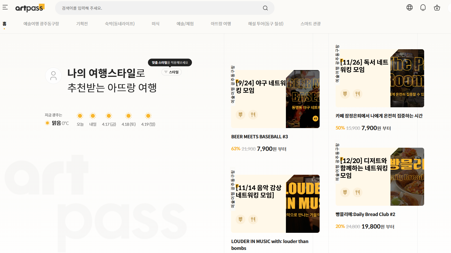Open the shopping basket icon
Image resolution: width=451 pixels, height=253 pixels.
point(437,8)
